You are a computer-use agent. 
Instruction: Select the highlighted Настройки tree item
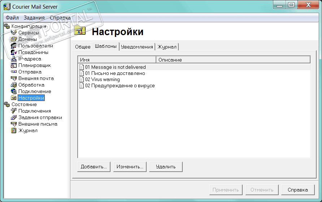click(x=31, y=98)
